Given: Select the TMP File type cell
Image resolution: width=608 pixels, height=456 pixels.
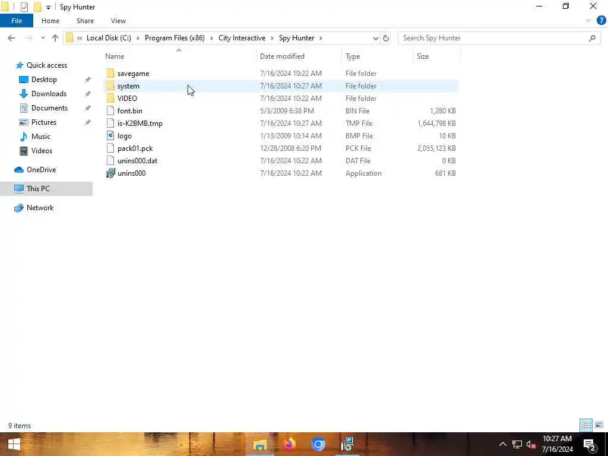Looking at the screenshot, I should 359,123.
